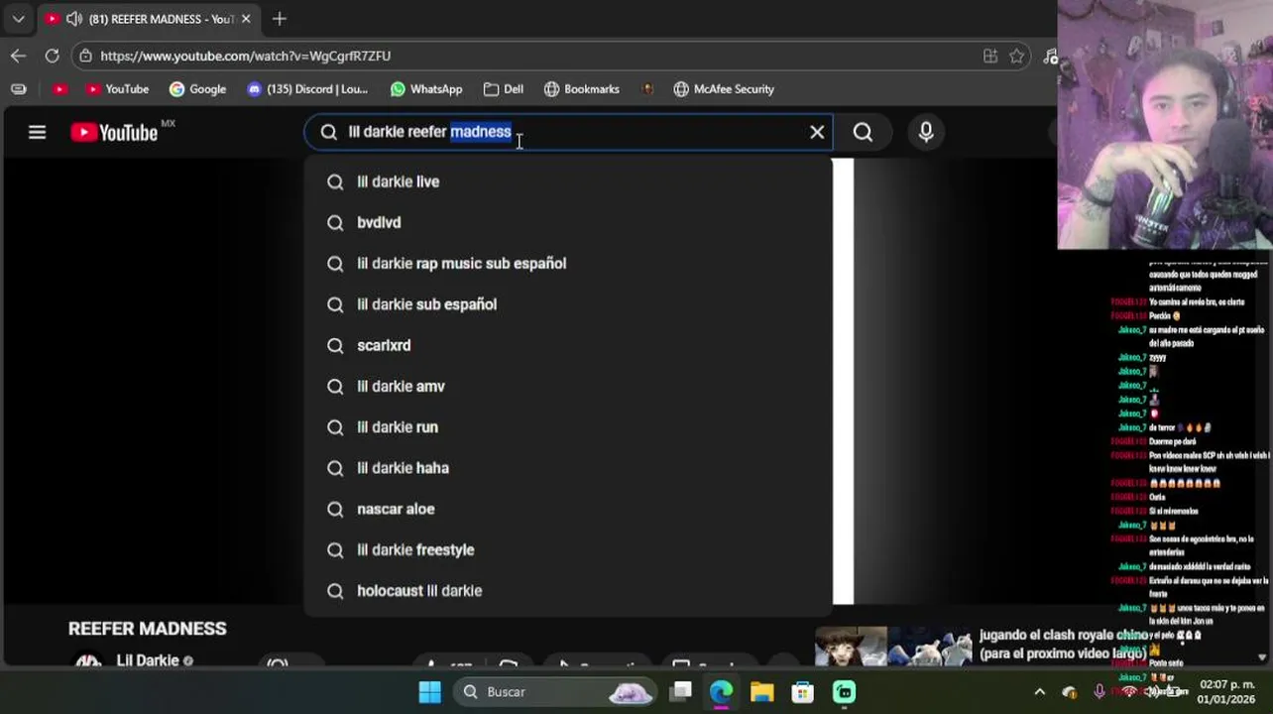1273x714 pixels.
Task: Click inside the YouTube search field
Action: (x=569, y=132)
